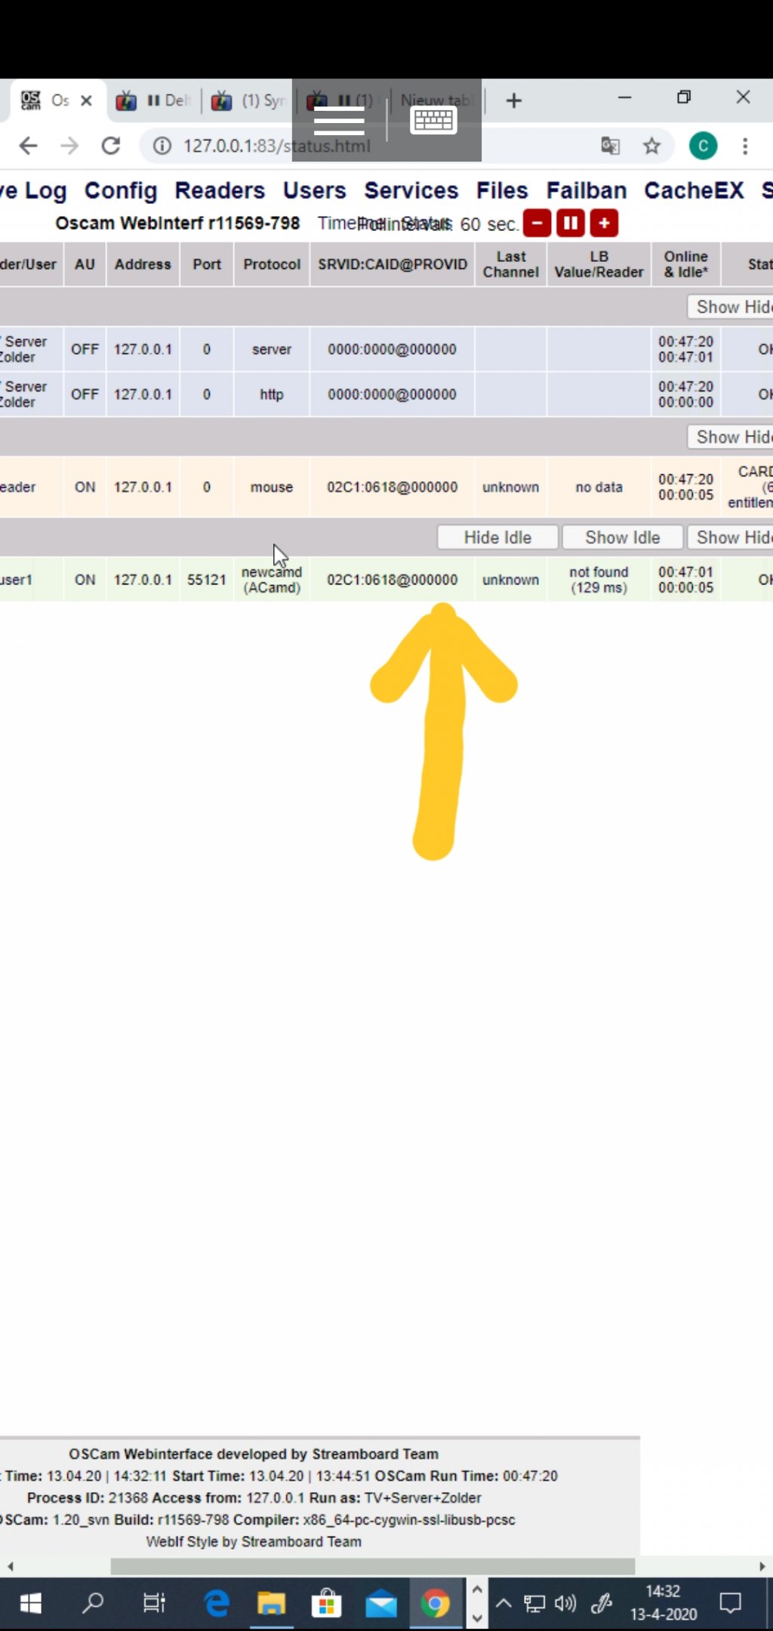Open the green Chrome profile avatar
This screenshot has height=1631, width=773.
(703, 146)
